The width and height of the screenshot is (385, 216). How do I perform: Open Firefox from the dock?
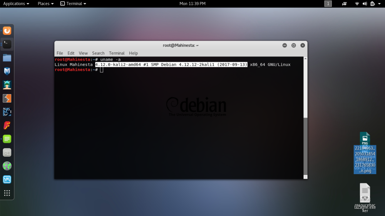pyautogui.click(x=7, y=31)
